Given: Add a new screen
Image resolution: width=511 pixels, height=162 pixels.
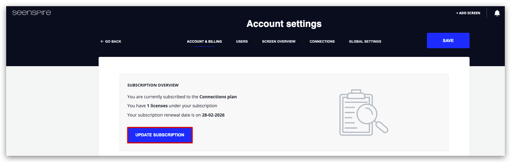Looking at the screenshot, I should click(x=468, y=13).
